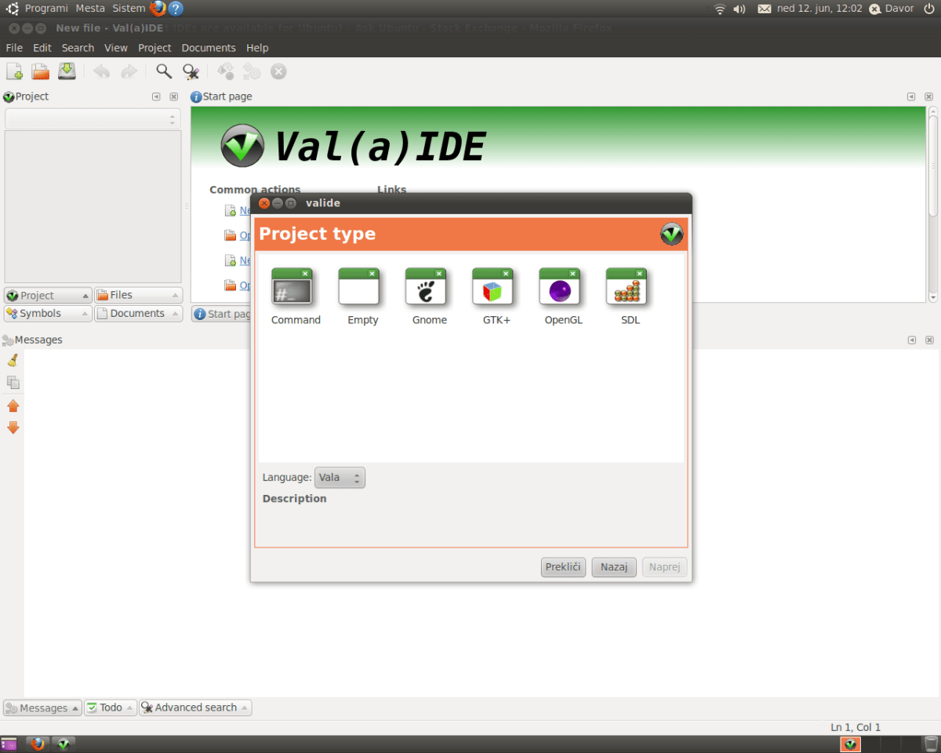
Task: Switch to the Symbols tab
Action: pyautogui.click(x=47, y=314)
